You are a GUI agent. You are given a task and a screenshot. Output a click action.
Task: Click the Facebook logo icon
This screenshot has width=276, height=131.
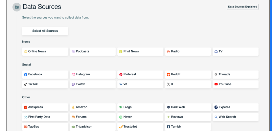26,75
